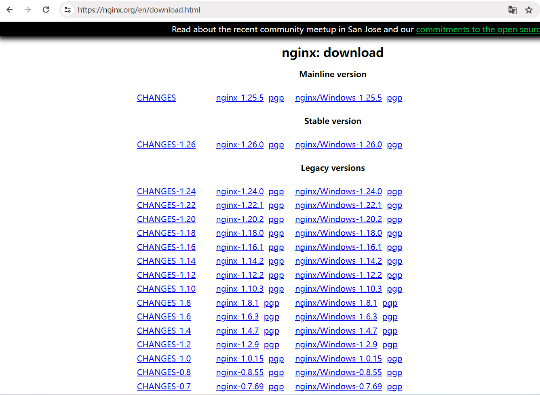Viewport: 540px width, 395px height.
Task: Open CHANGES-1.6 link
Action: click(x=164, y=317)
